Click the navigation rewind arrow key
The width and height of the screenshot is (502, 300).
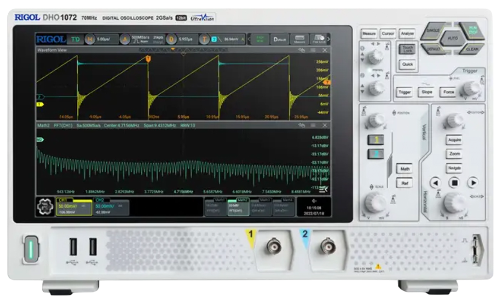click(x=435, y=183)
